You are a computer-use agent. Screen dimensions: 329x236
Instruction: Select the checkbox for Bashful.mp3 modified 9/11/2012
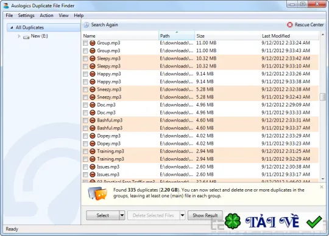point(85,128)
